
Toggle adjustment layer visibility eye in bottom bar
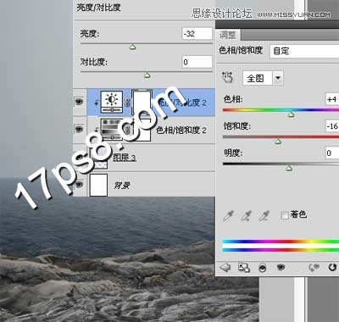click(x=281, y=267)
